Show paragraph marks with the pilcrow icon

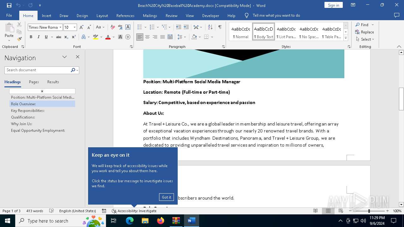pyautogui.click(x=220, y=27)
